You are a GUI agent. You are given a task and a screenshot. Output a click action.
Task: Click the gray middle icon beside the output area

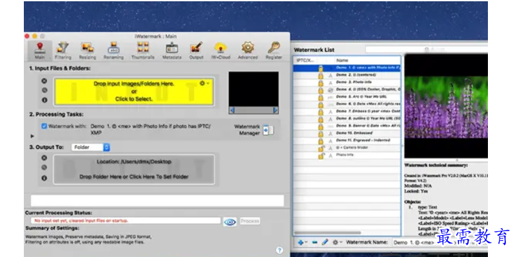44,168
